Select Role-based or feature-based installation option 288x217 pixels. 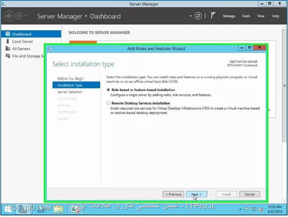[x=108, y=90]
